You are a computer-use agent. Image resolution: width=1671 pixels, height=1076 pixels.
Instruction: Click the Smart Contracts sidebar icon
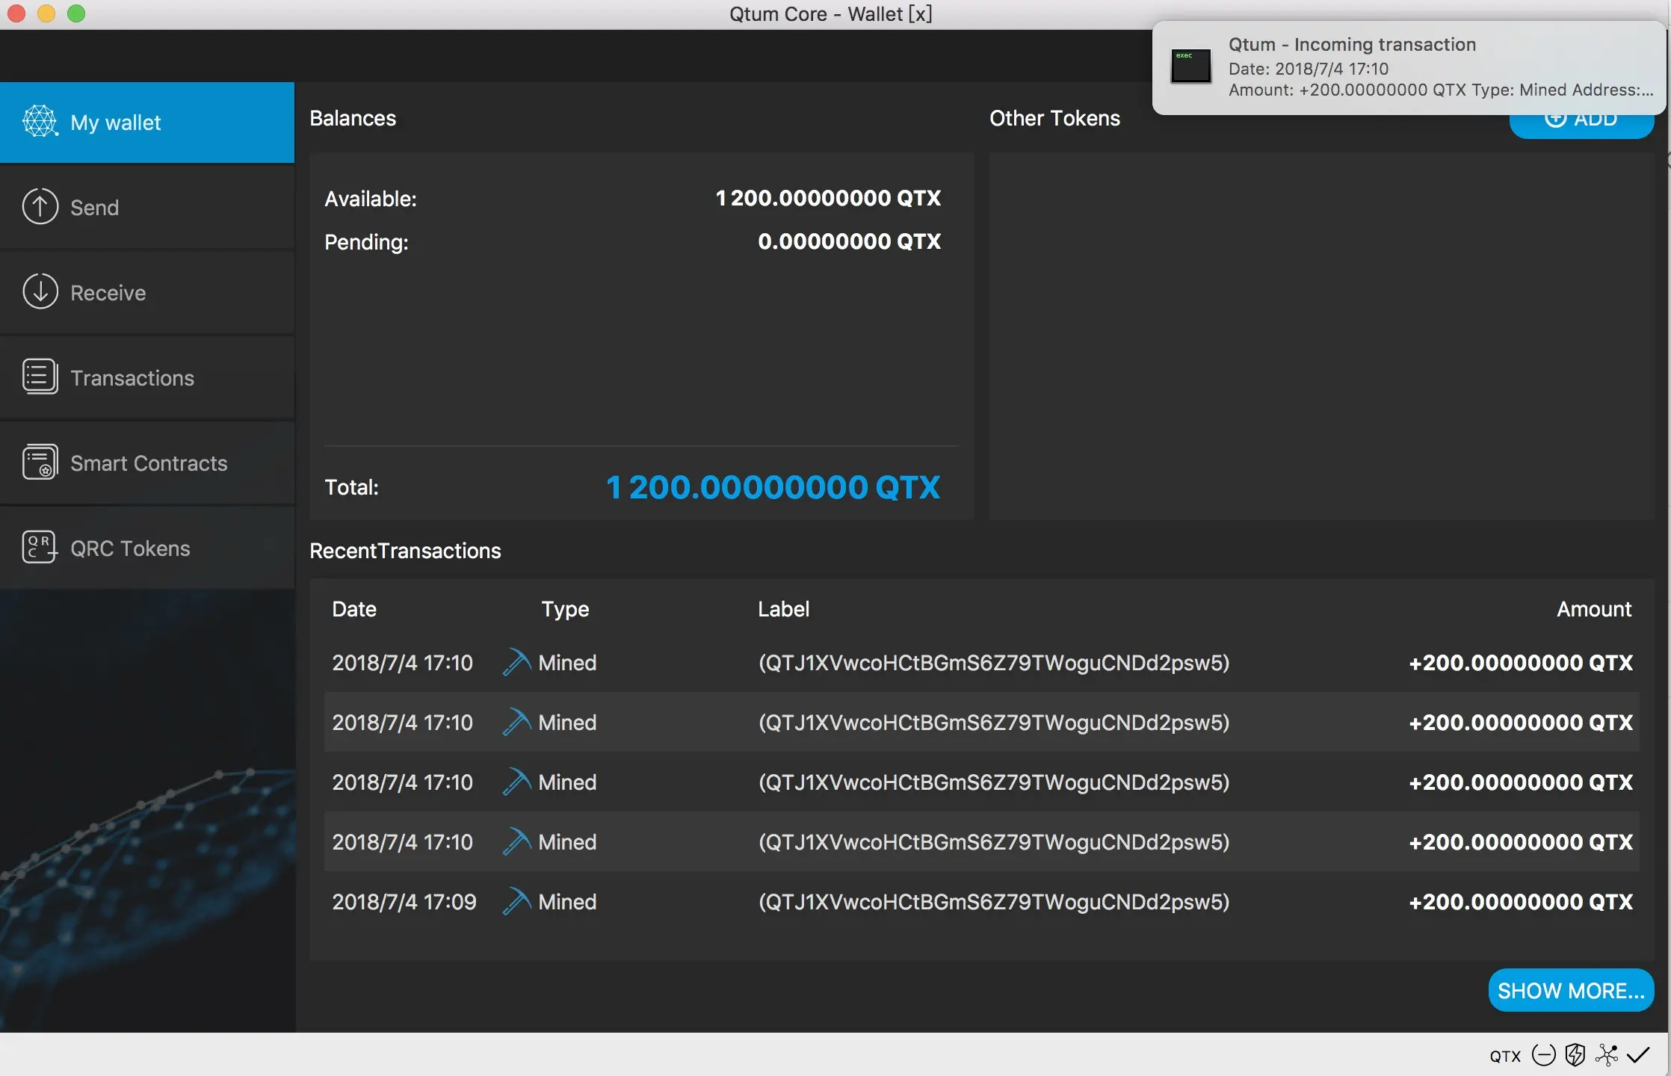coord(40,463)
